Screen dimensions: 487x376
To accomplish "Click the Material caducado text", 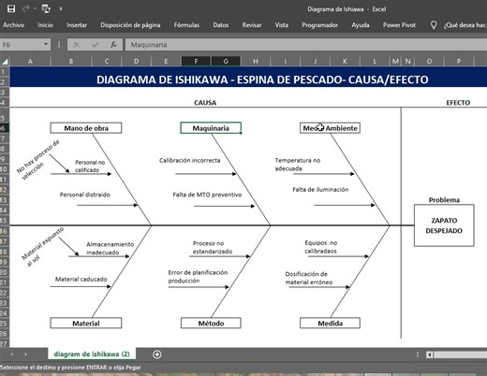I will (81, 279).
